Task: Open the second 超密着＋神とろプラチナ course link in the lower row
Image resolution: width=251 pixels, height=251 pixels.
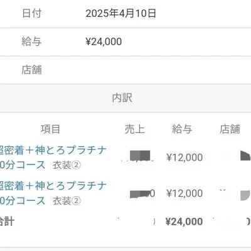Action: tap(53, 193)
